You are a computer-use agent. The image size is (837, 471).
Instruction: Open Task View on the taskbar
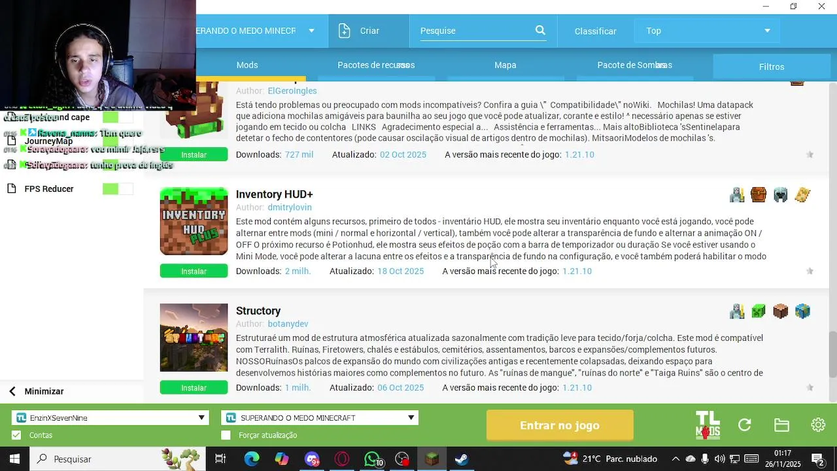tap(220, 459)
